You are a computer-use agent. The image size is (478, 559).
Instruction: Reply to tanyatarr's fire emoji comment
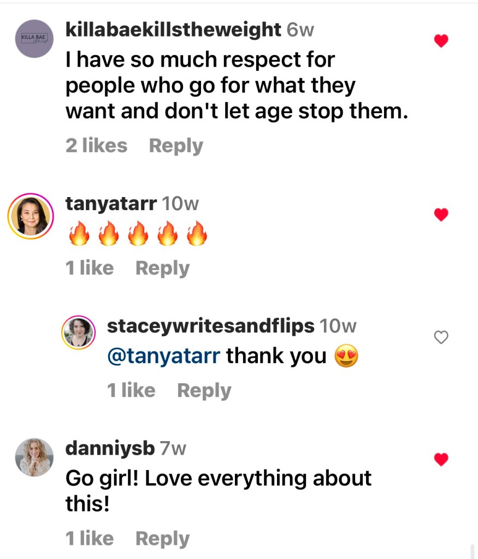[x=162, y=268]
